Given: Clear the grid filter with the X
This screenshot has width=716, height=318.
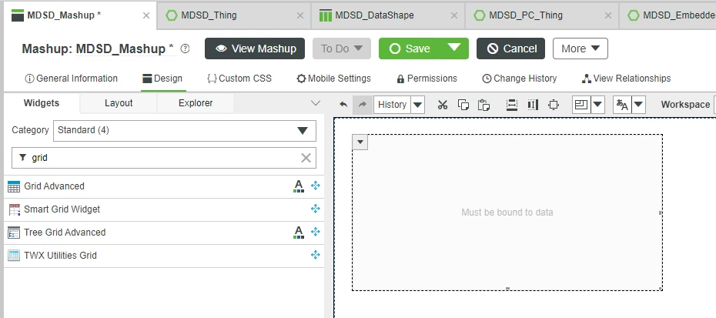Looking at the screenshot, I should tap(306, 158).
